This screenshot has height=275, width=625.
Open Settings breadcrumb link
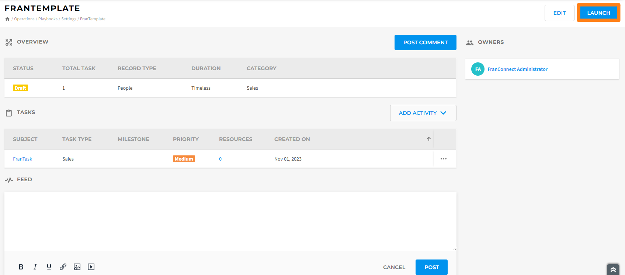(69, 19)
